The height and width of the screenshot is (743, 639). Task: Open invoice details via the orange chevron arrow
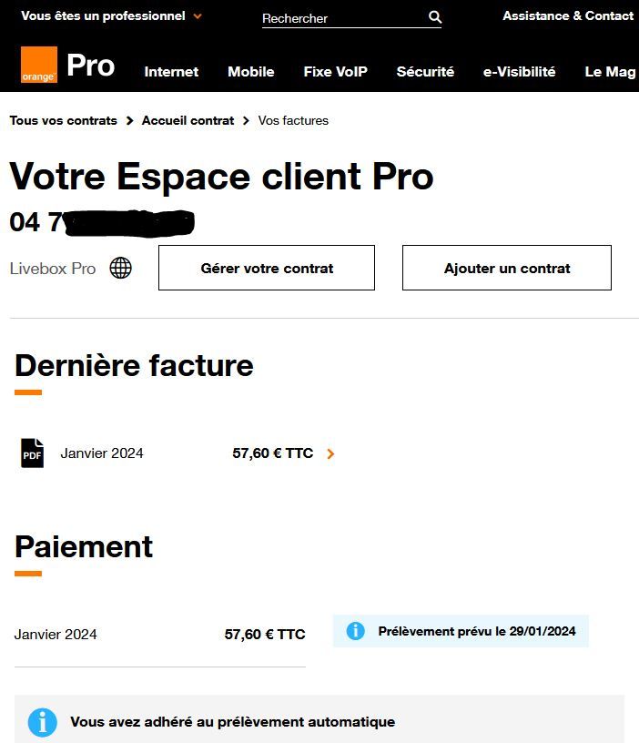(330, 453)
